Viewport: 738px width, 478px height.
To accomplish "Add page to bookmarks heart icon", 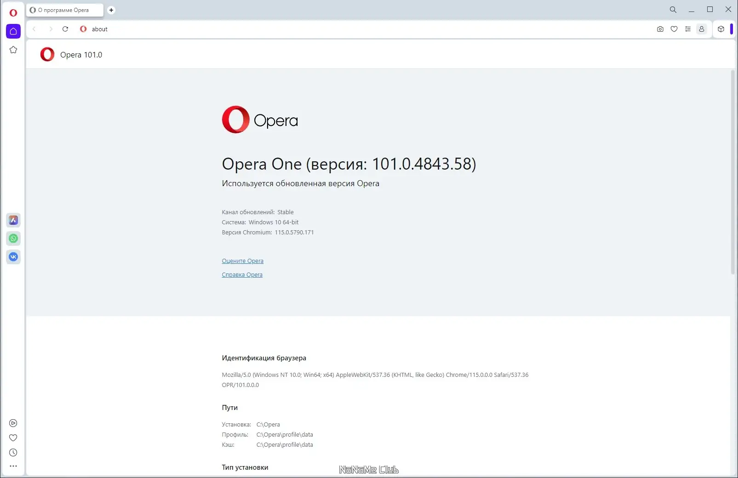I will coord(674,29).
